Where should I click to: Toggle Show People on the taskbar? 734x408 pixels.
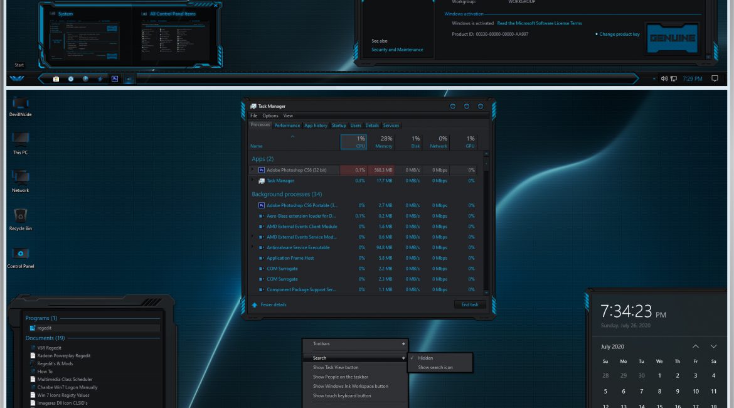tap(340, 377)
